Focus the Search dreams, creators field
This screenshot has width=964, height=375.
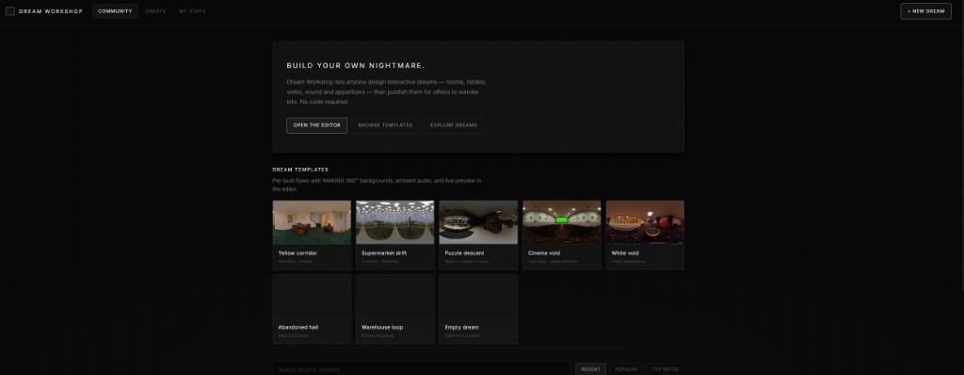421,368
